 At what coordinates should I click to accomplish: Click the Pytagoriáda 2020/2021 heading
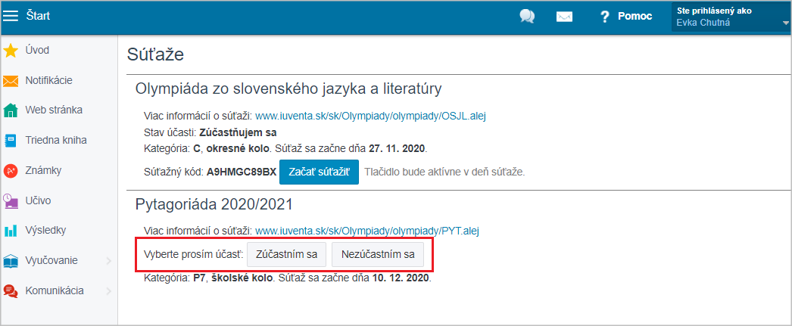pyautogui.click(x=214, y=204)
